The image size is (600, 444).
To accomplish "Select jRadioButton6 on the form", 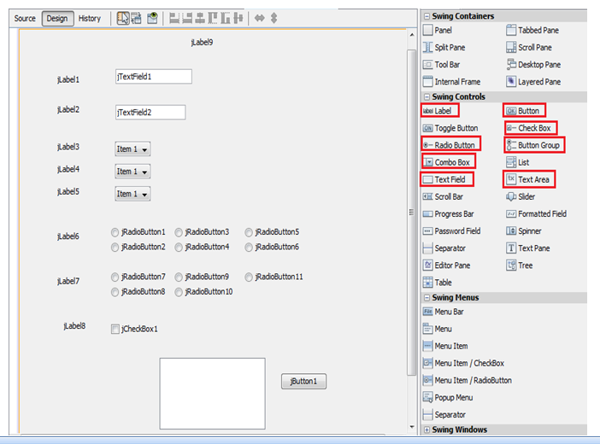I will tap(272, 247).
